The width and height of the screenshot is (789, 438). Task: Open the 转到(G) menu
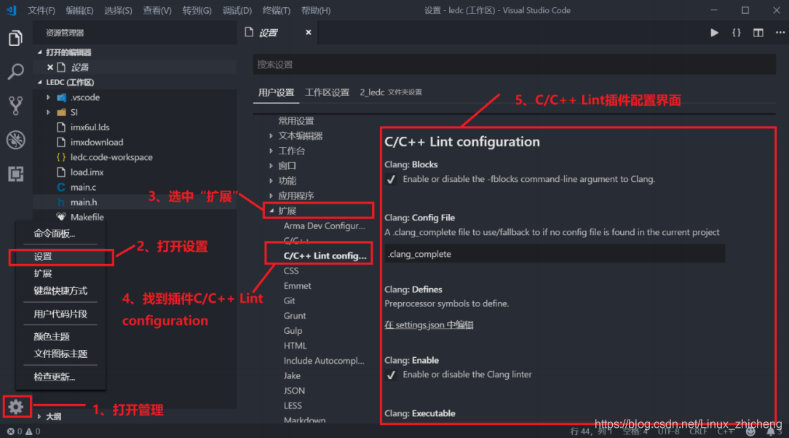coord(197,10)
